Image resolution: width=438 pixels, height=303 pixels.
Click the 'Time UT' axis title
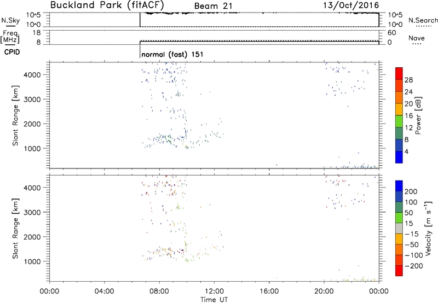click(214, 299)
